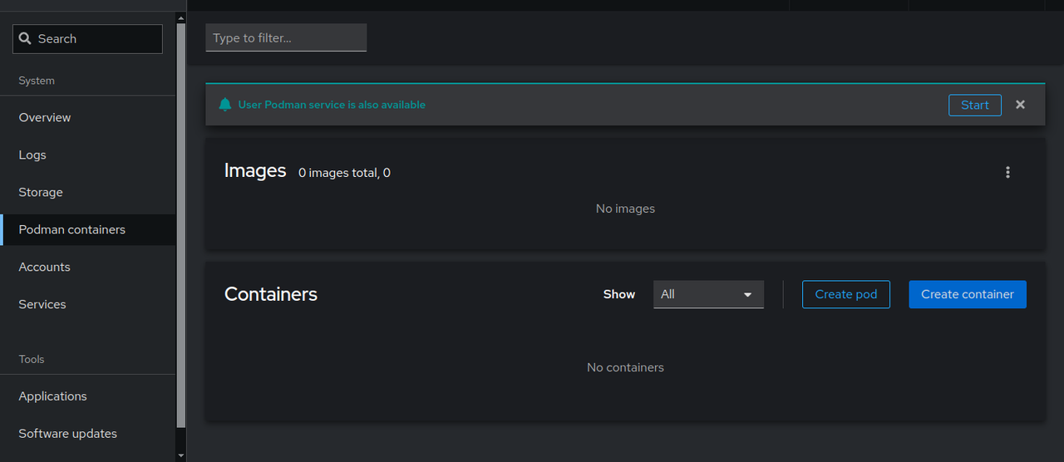Start the user Podman service

(974, 105)
